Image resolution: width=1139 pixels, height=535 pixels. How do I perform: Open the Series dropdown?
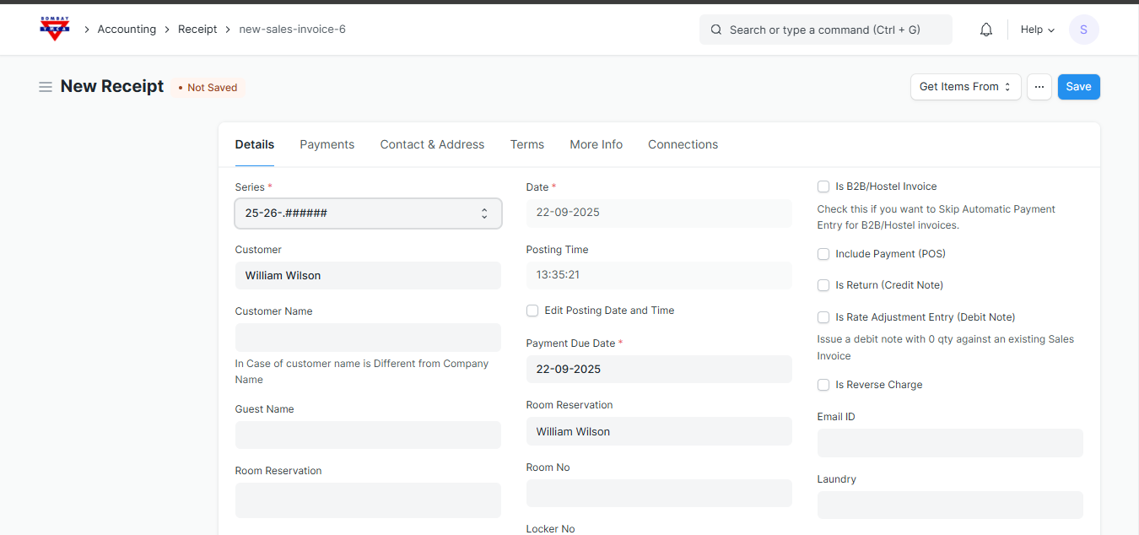(368, 213)
